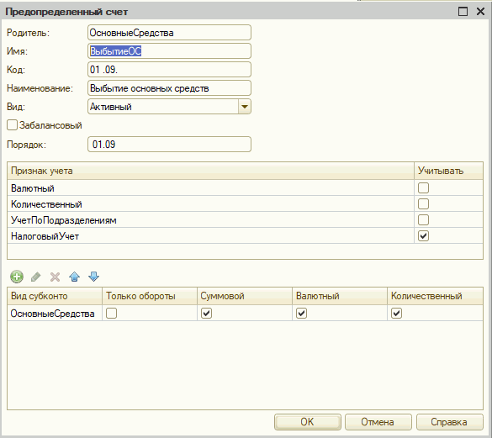Select the ОсновныеСредства subconto row

(245, 313)
